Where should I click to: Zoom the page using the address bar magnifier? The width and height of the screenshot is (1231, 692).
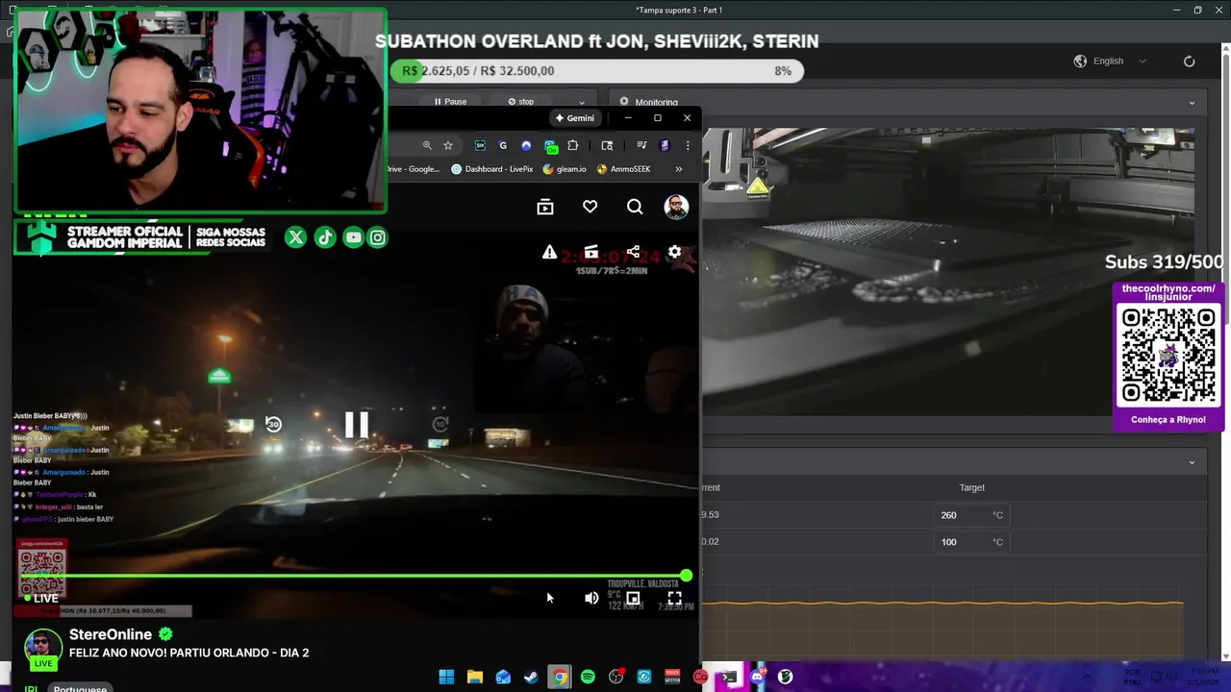(x=427, y=145)
